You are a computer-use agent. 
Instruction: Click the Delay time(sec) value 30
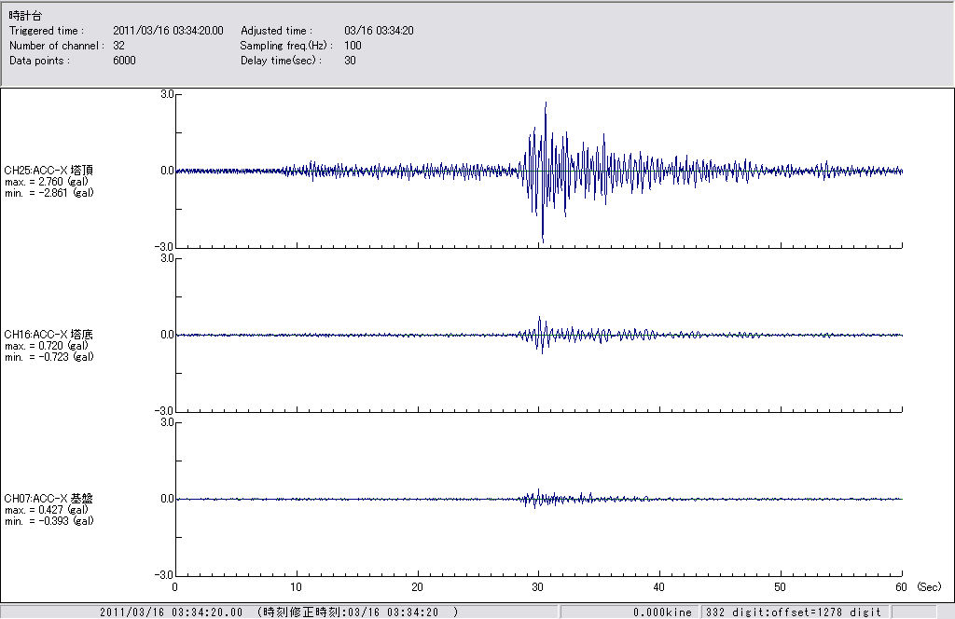tap(350, 61)
